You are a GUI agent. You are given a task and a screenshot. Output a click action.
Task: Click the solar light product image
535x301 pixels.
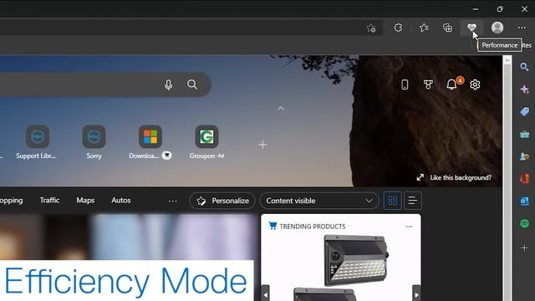(357, 261)
